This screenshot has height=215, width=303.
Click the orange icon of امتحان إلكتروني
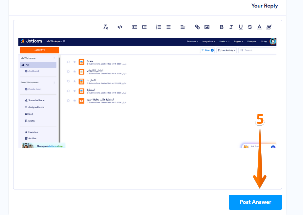(x=81, y=72)
